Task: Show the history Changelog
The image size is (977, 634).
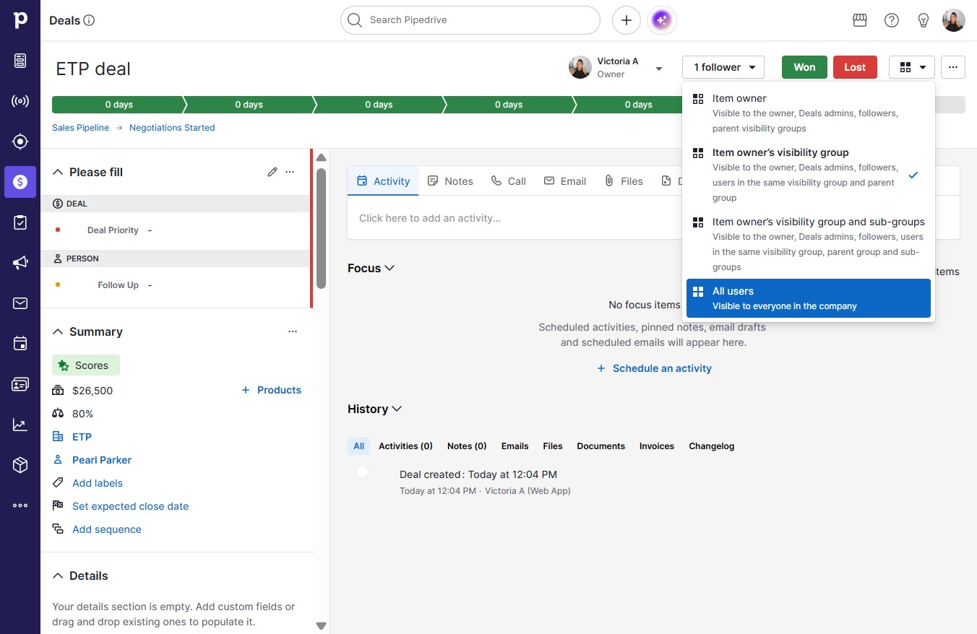Action: [x=712, y=446]
